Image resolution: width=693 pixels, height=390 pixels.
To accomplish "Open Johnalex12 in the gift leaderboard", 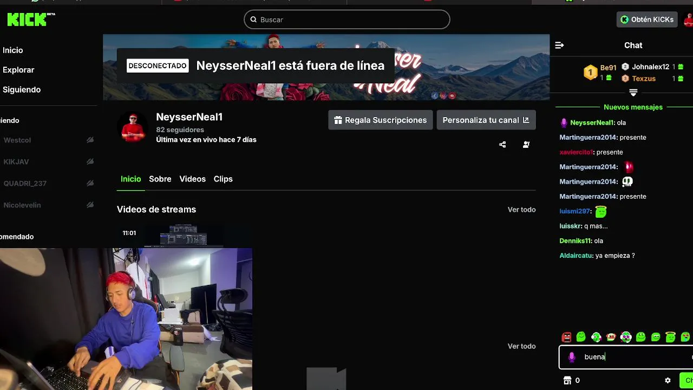I will click(650, 67).
